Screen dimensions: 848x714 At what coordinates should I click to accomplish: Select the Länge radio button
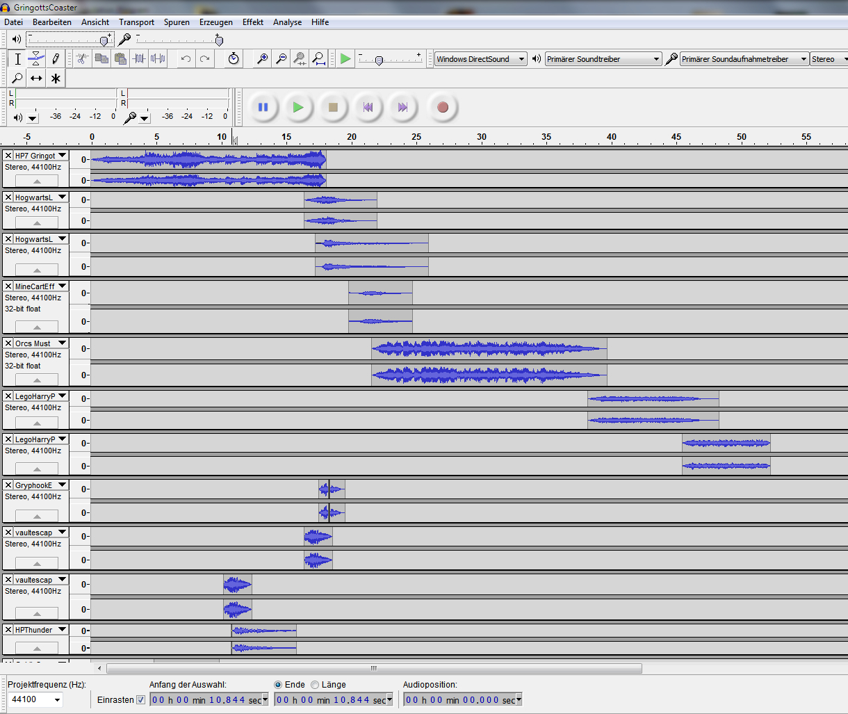[315, 685]
